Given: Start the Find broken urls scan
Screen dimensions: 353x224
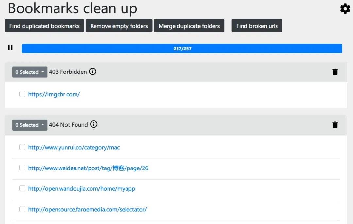Looking at the screenshot, I should coord(257,26).
